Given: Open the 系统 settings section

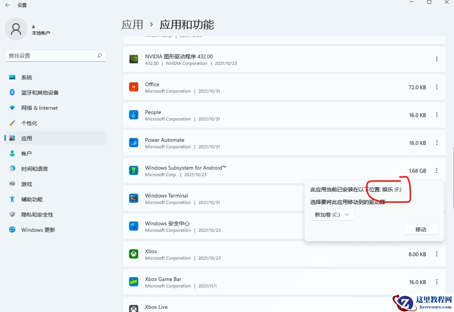Looking at the screenshot, I should [x=26, y=77].
